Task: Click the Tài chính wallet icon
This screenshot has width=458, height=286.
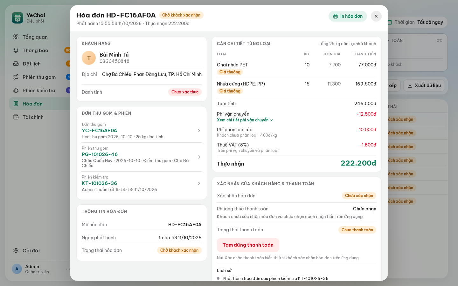Action: click(16, 117)
